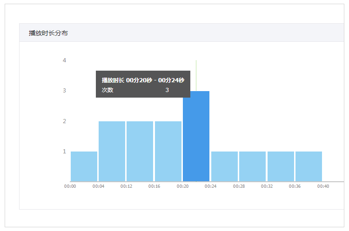Click the last bar ending at 00:40
349x231 pixels.
pos(309,166)
